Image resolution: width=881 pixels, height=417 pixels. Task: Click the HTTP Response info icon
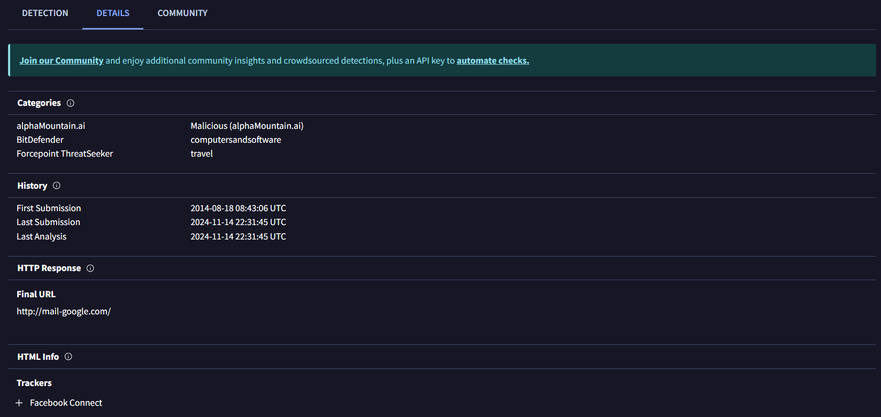90,268
